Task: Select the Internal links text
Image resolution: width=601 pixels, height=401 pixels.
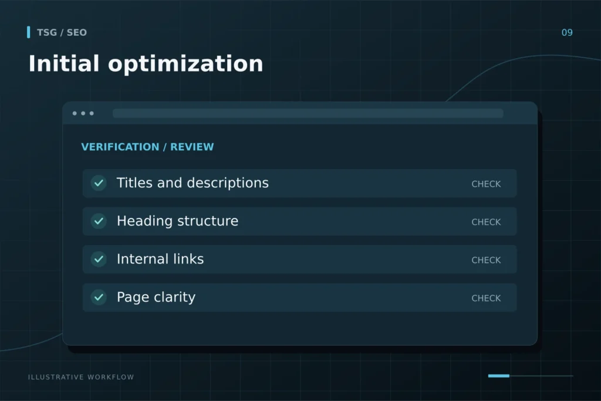Action: tap(160, 259)
